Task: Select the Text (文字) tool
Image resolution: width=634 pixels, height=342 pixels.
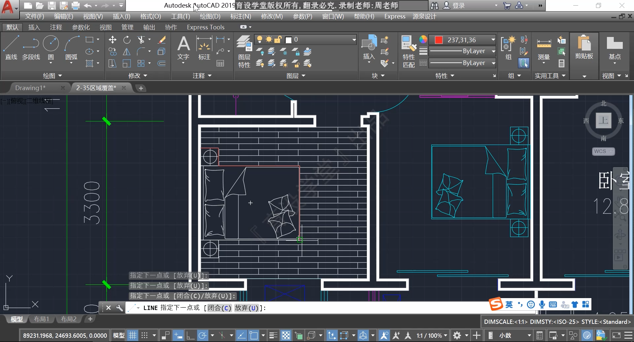Action: (x=183, y=48)
